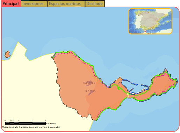Click the open blue sea area
180x133 pixels.
point(81,29)
